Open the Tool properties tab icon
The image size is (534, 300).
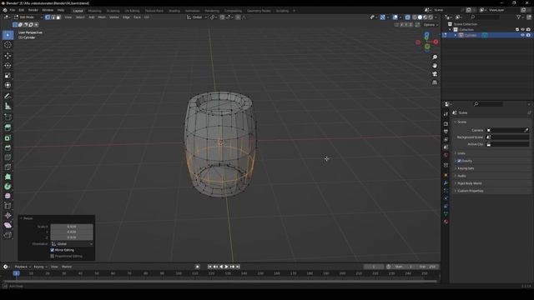(x=446, y=114)
